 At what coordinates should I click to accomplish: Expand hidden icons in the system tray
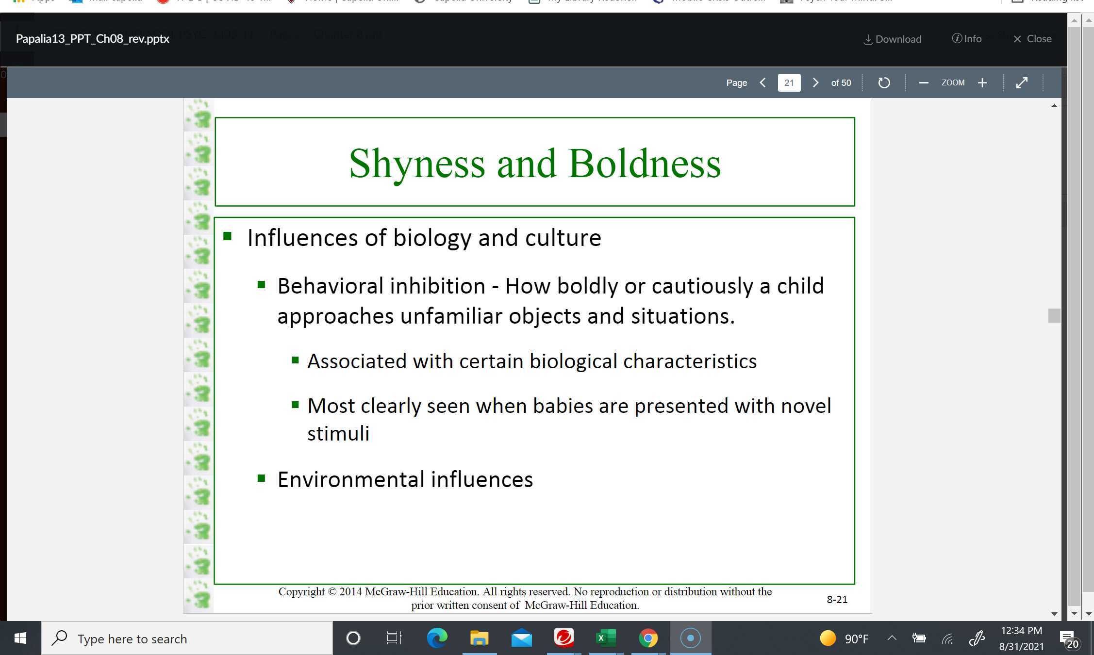(x=892, y=638)
